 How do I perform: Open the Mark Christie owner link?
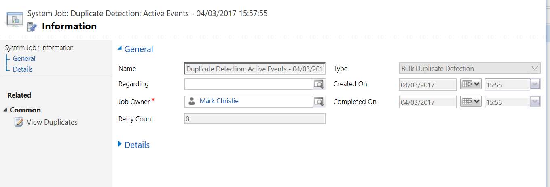click(x=219, y=101)
